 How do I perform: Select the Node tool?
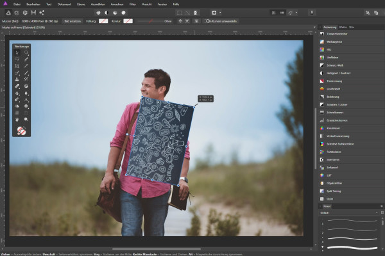(26, 99)
